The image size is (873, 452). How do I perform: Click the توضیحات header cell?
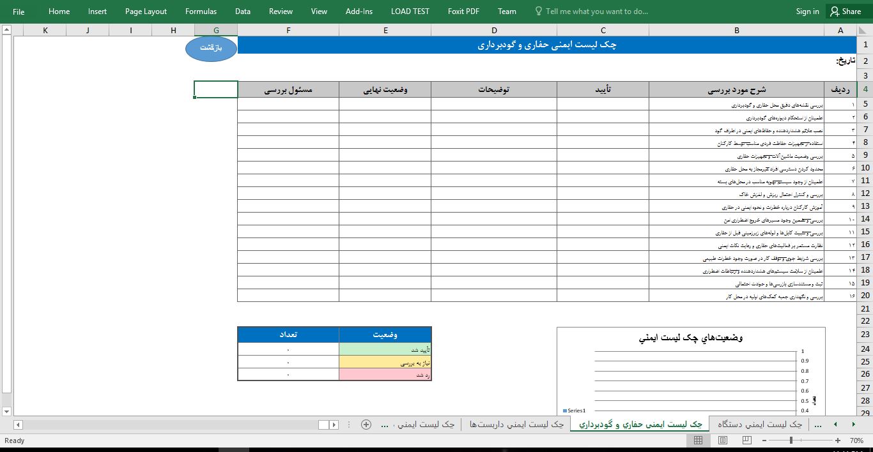click(494, 90)
